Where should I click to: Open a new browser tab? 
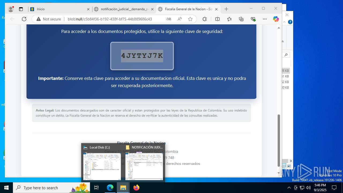coord(226,9)
